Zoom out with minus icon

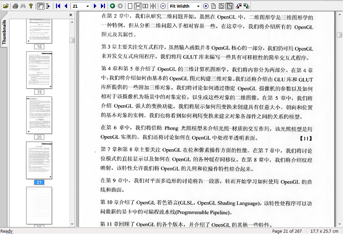click(x=163, y=6)
